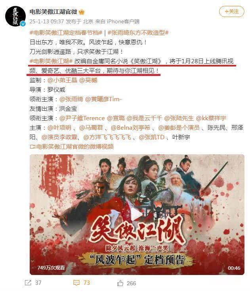Open the comments icon showing 73

(x=76, y=283)
